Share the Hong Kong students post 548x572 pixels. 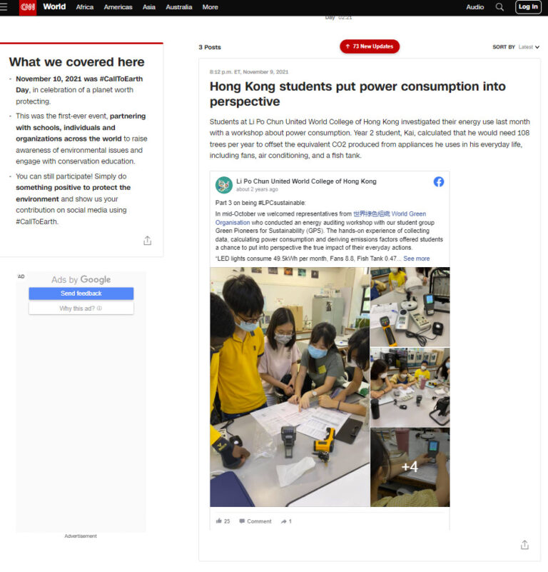click(524, 545)
